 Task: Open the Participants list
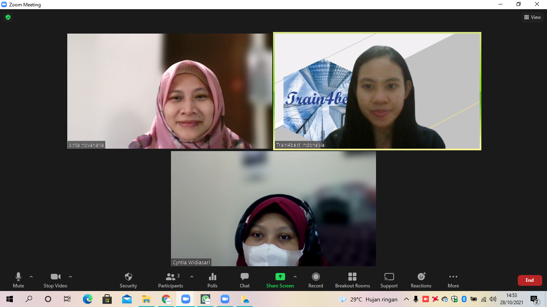171,280
